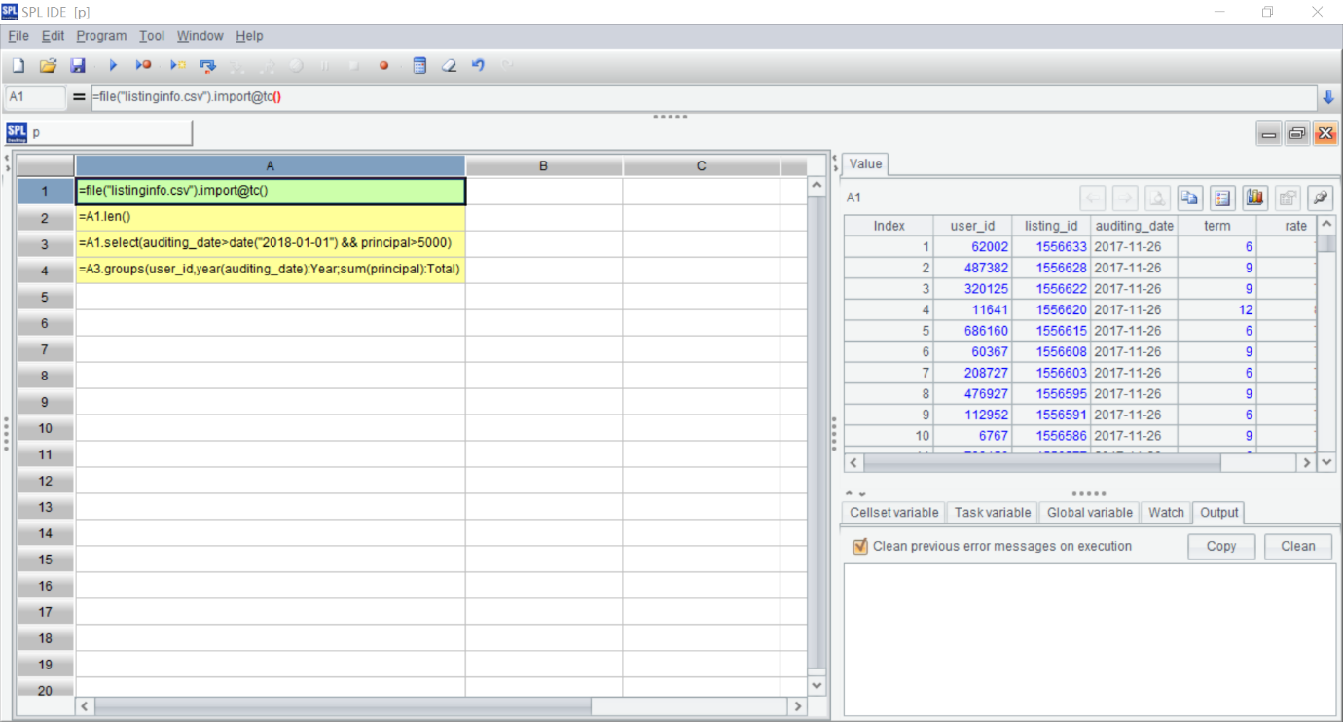
Task: Toggle Clean previous error messages on execution
Action: coord(860,547)
